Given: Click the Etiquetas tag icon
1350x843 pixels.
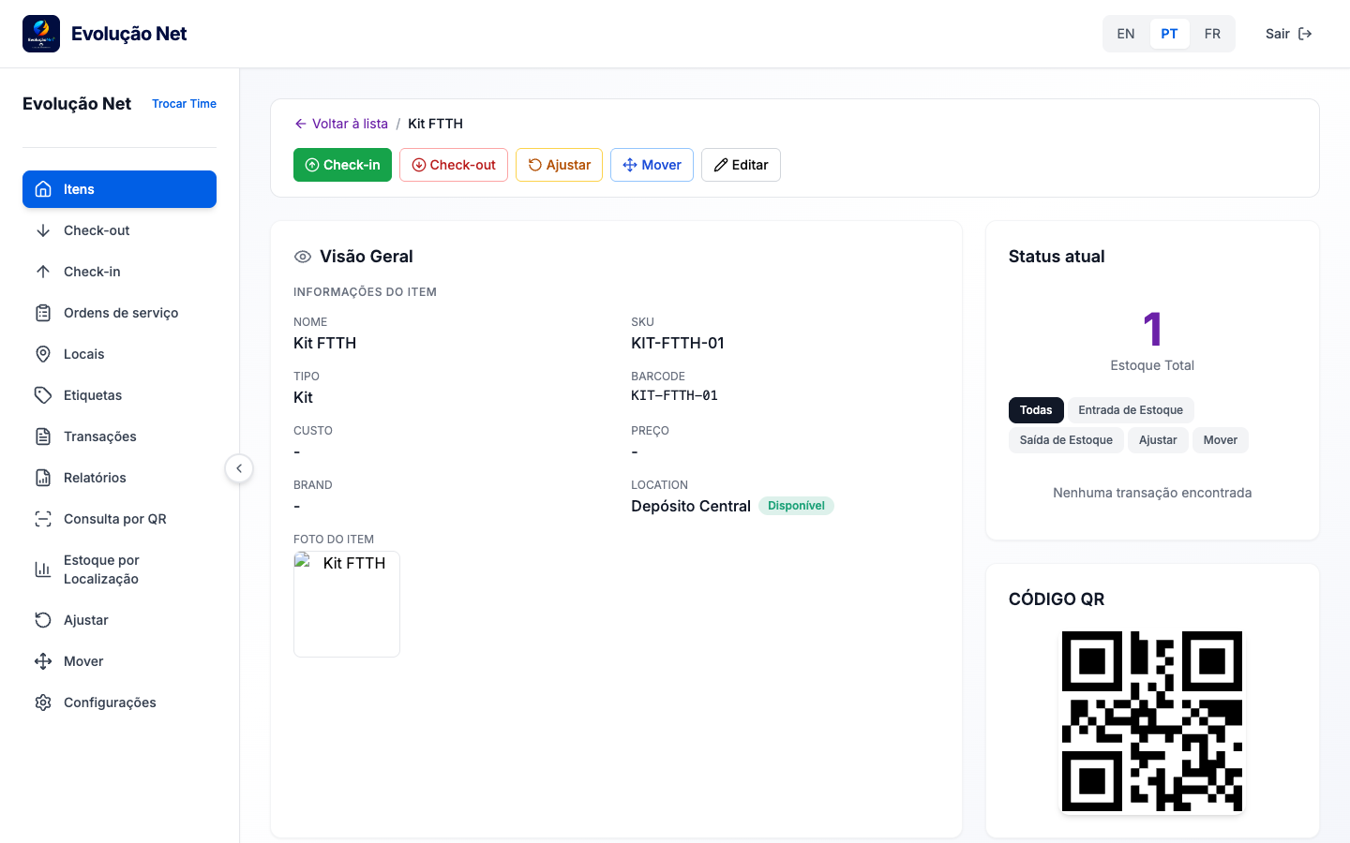Looking at the screenshot, I should 43,395.
